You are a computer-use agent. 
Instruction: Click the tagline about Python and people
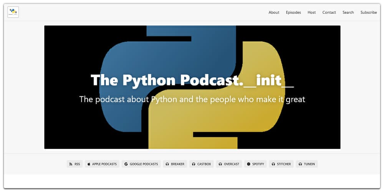tap(192, 99)
